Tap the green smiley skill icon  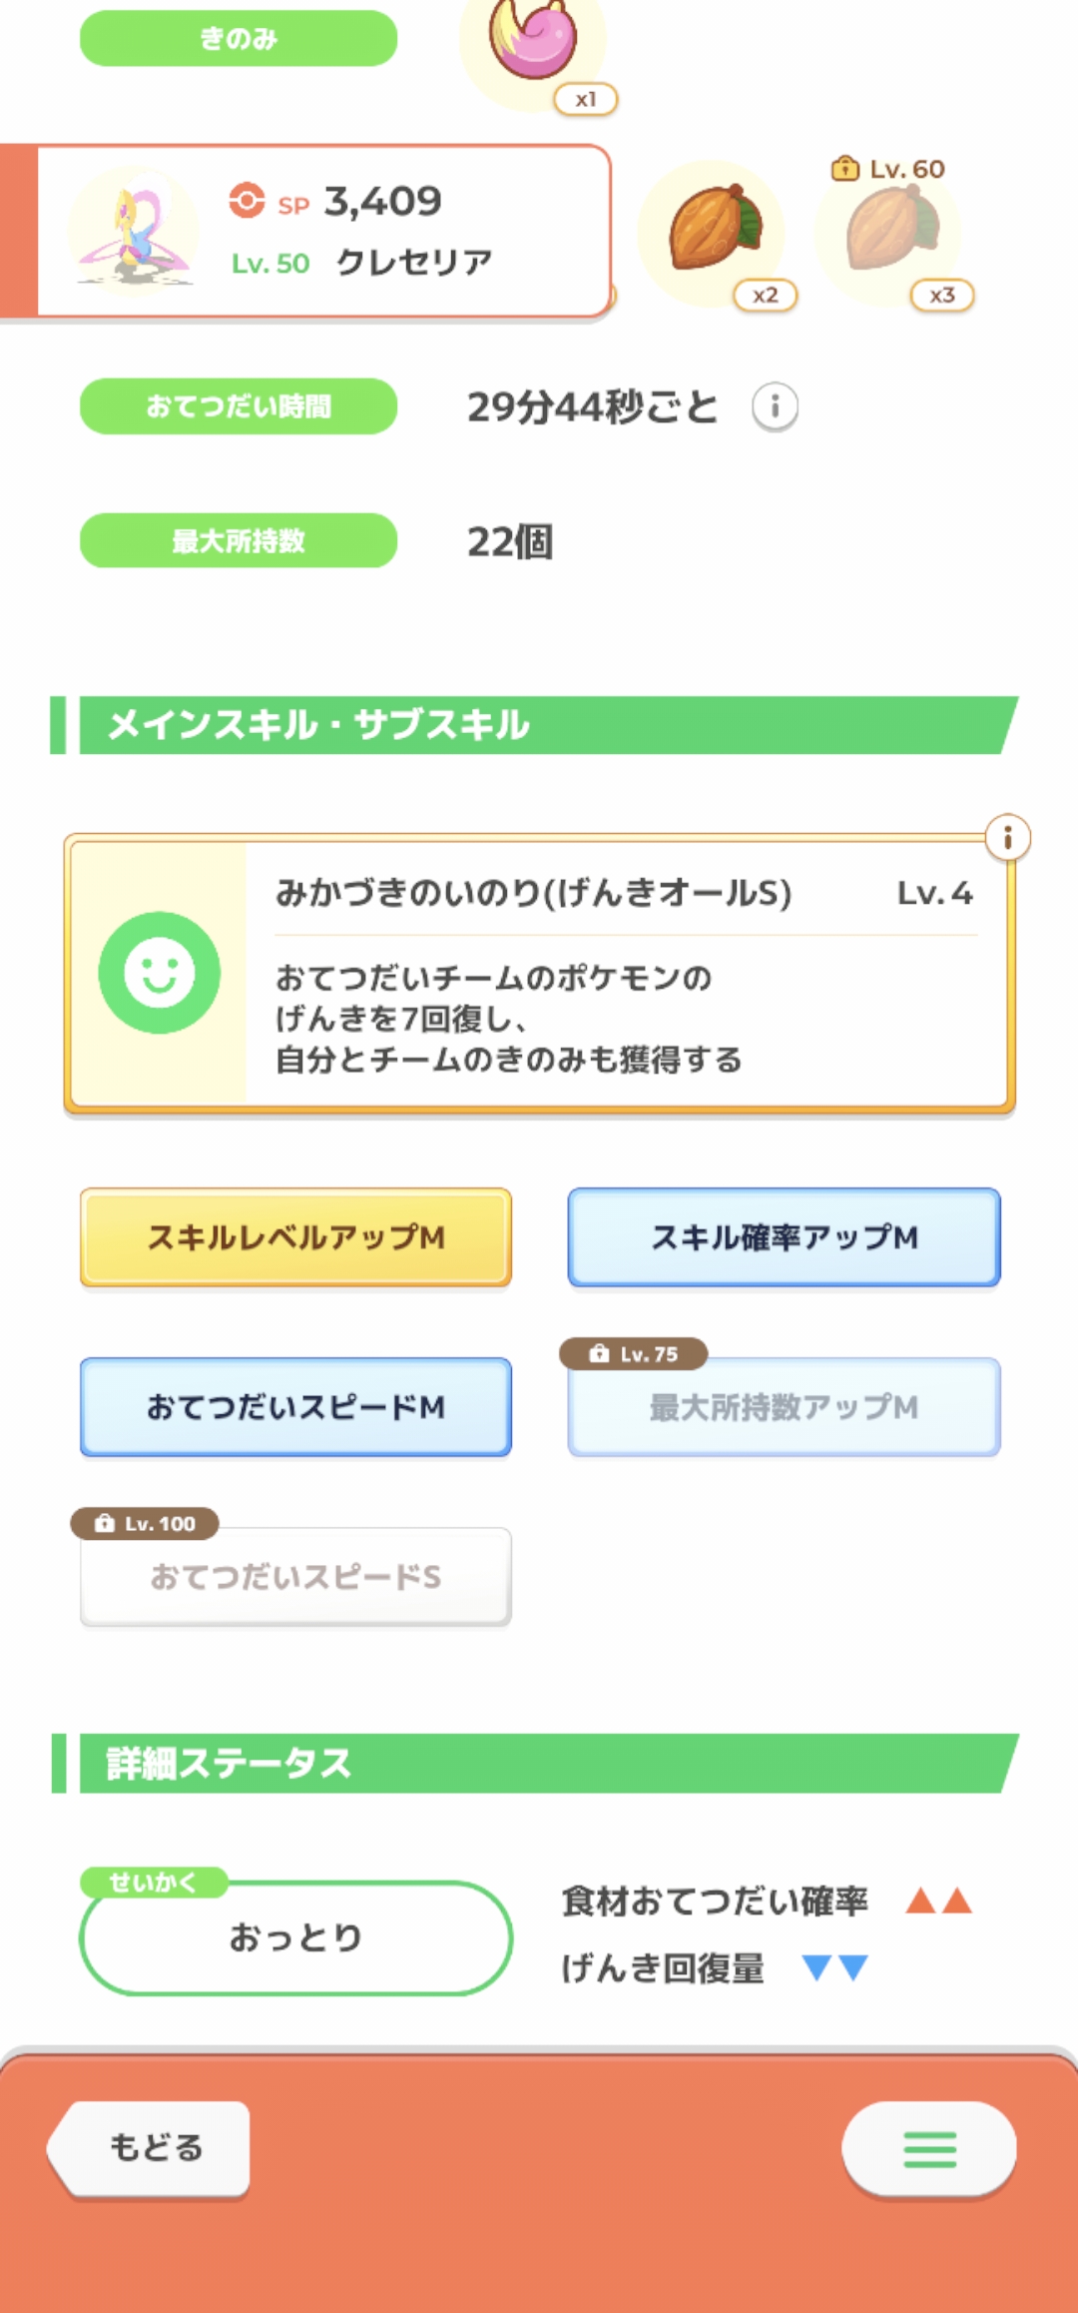[x=160, y=973]
